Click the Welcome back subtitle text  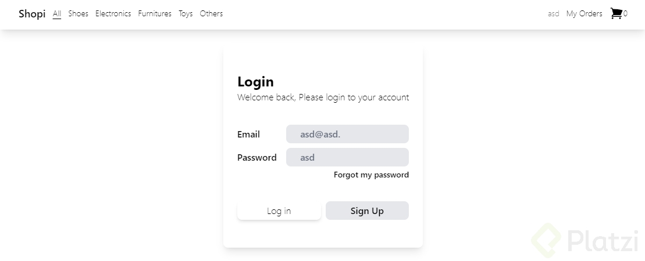click(x=323, y=97)
